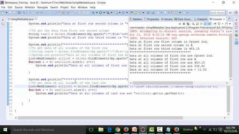The height and width of the screenshot is (134, 239).
Task: Click the Debug bug icon
Action: pos(93,13)
